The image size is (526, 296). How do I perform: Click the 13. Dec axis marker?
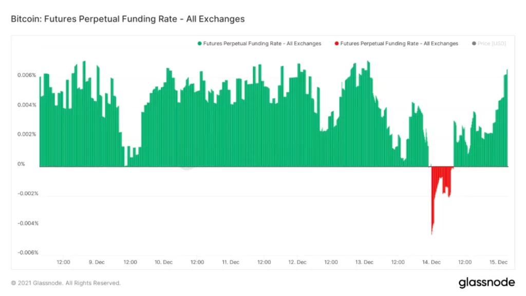(364, 262)
